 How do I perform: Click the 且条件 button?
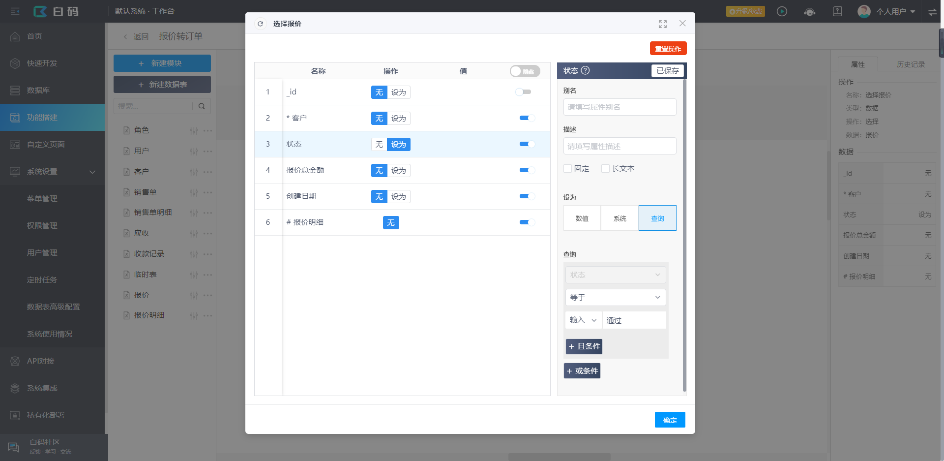coord(584,346)
